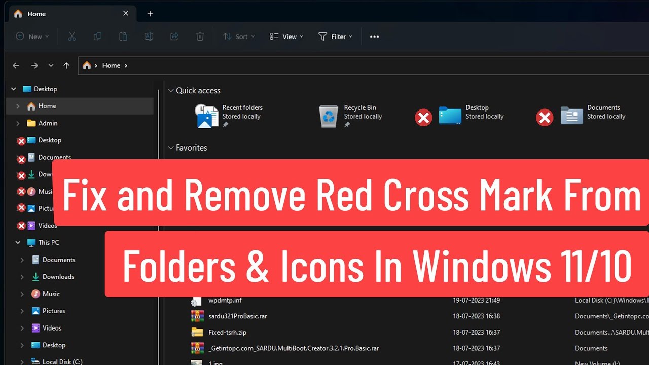
Task: Click date 18-07-2023 16:38
Action: pos(477,316)
